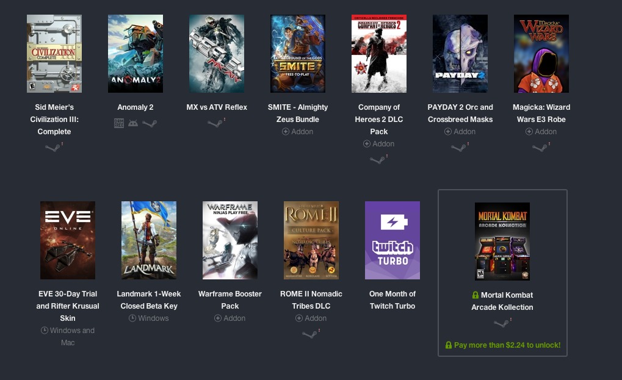Open 'Company of Heroes 2 DLC Pack' title
Viewport: 622px width, 380px height.
tap(379, 120)
